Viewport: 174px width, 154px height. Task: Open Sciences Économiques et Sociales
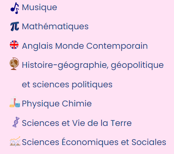coord(94,142)
